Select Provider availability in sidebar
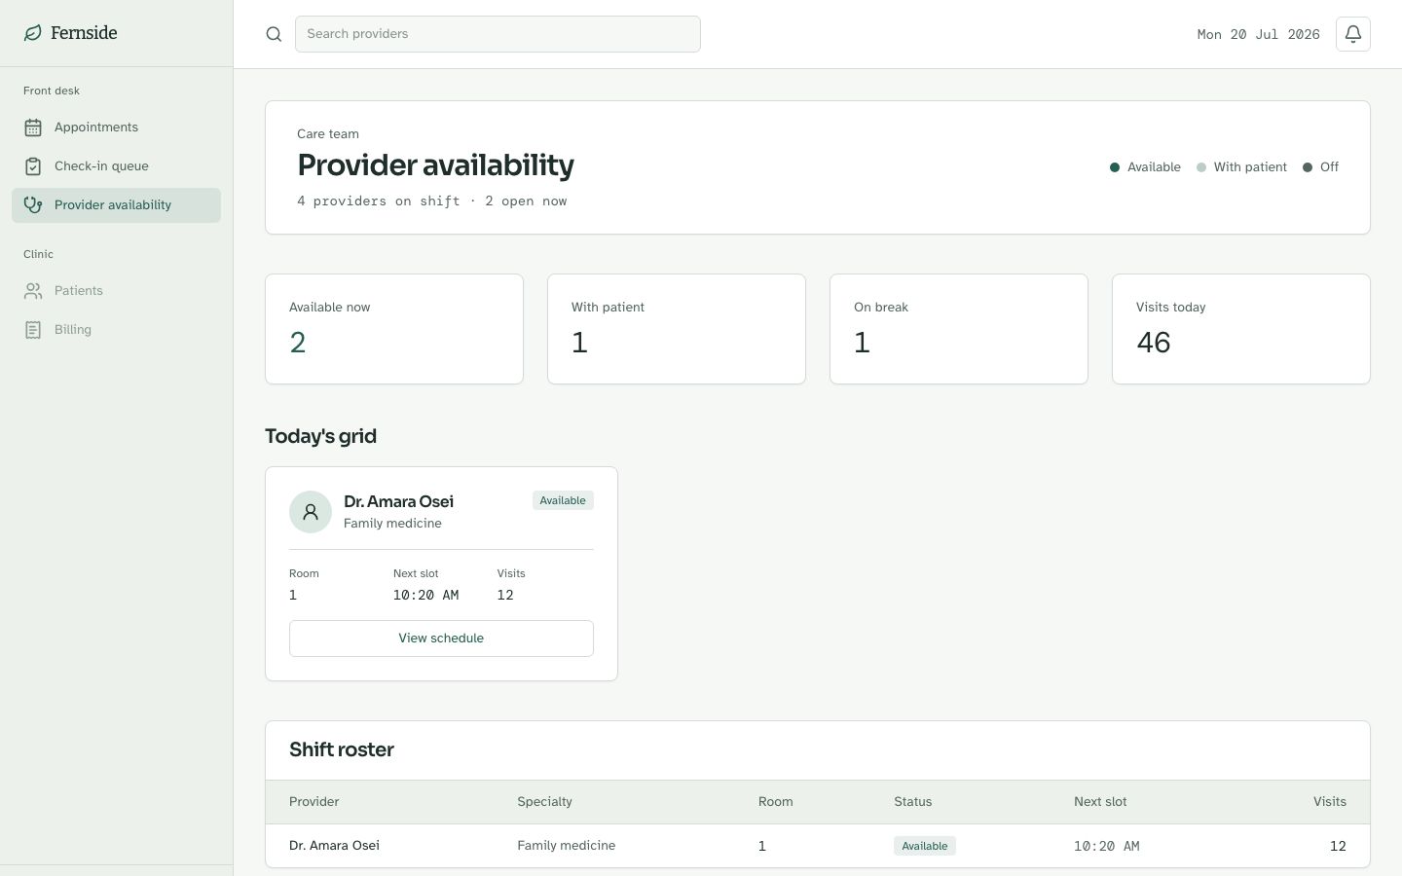The width and height of the screenshot is (1402, 876). point(116,205)
